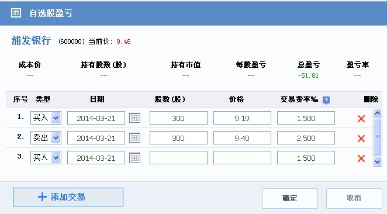This screenshot has height=214, width=387.
Task: Open calendar picker for row 3 date
Action: [135, 158]
